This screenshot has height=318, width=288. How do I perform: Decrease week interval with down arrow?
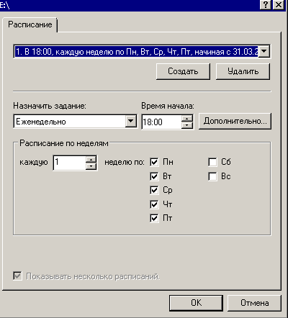click(x=91, y=166)
